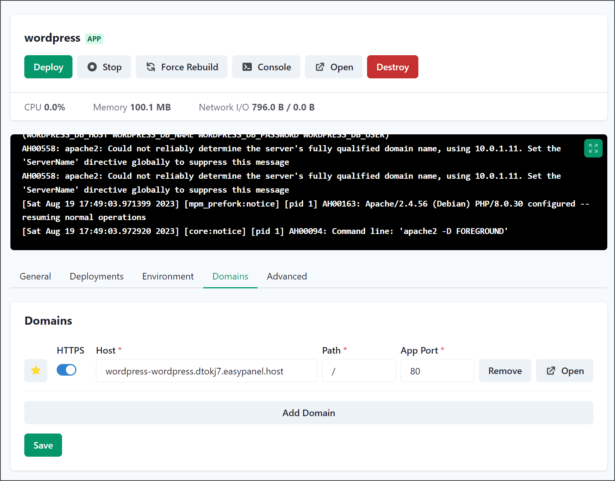Click Force Rebuild button

point(182,67)
